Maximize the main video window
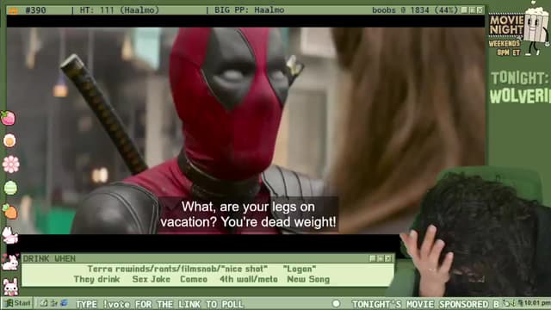551x310 pixels. click(x=472, y=9)
